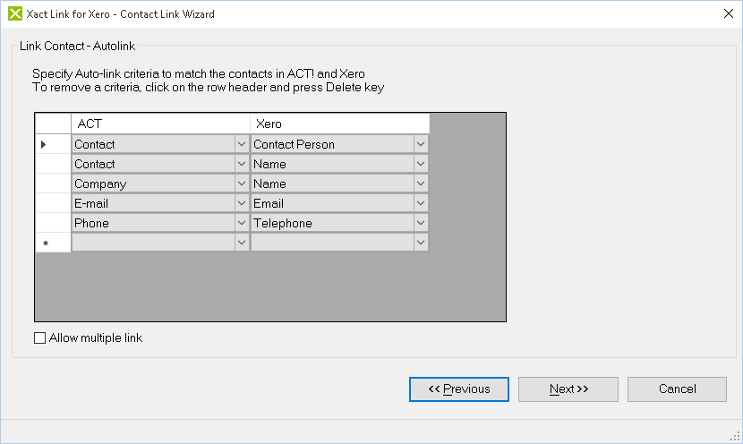Select row header of the Company row
The width and height of the screenshot is (743, 444).
point(53,184)
